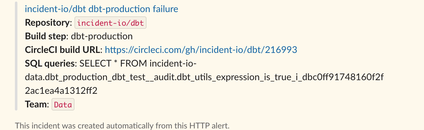424x130 pixels.
Task: Click the incident-io/dbt repository code tag
Action: coord(110,23)
